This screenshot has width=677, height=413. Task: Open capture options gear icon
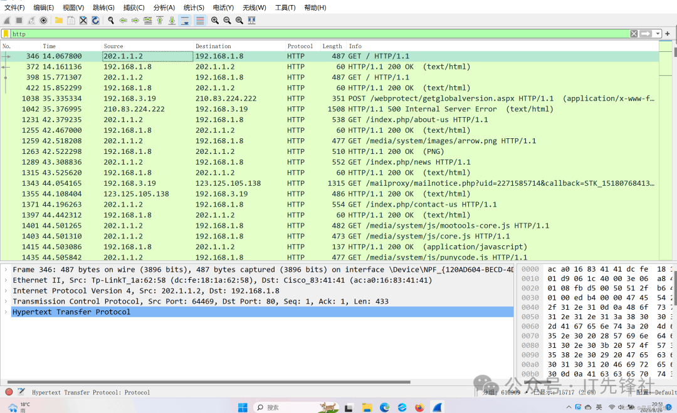(x=43, y=21)
